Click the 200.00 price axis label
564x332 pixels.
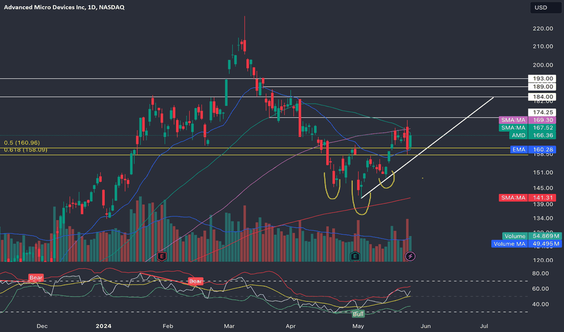coord(543,65)
